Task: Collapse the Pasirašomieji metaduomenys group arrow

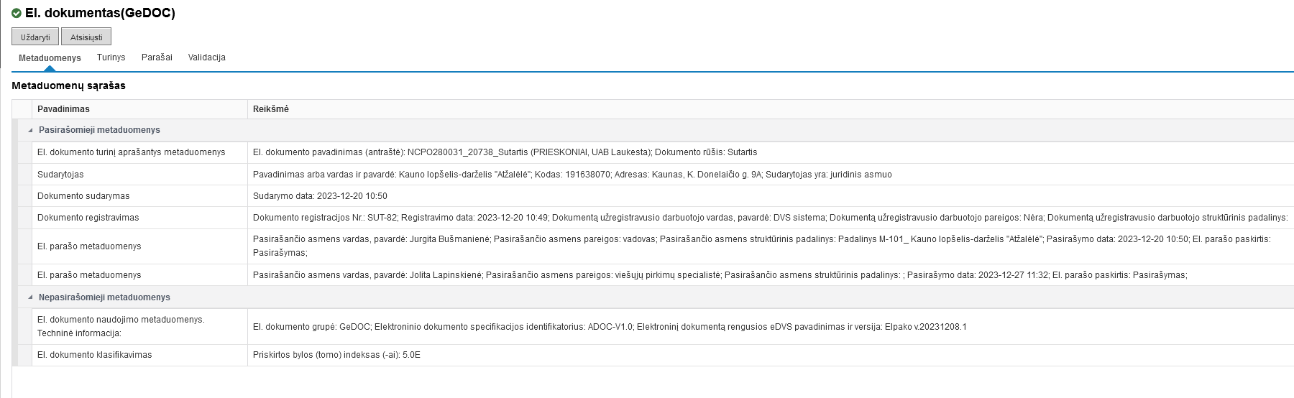Action: click(30, 130)
